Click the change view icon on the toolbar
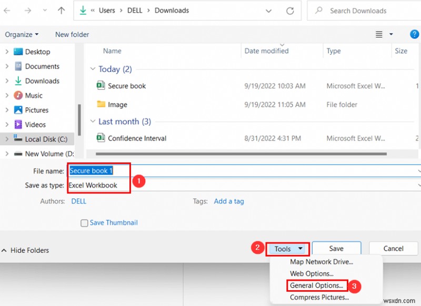The image size is (421, 306). point(379,34)
